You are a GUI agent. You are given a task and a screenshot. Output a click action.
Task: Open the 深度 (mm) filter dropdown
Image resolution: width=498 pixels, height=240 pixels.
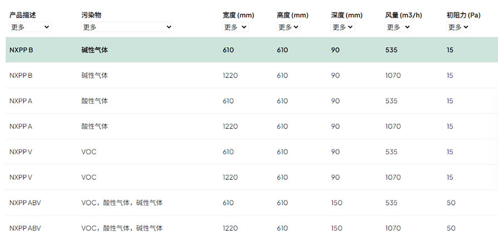click(x=342, y=27)
